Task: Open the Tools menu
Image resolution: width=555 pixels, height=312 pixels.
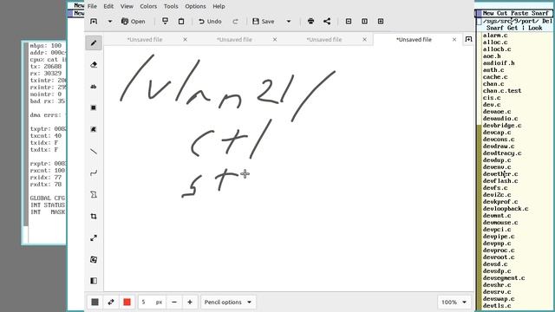Action: [x=171, y=6]
